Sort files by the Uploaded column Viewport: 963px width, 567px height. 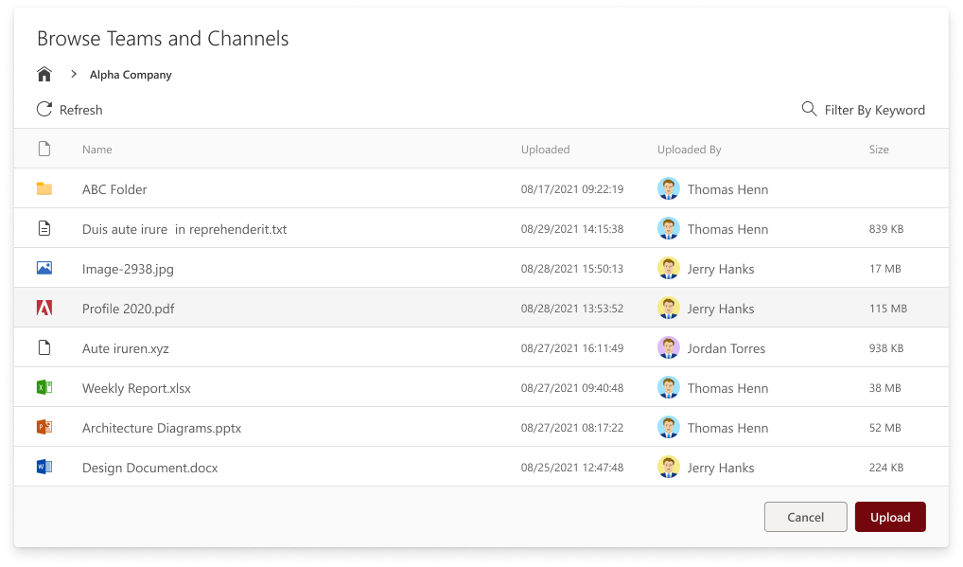click(545, 149)
